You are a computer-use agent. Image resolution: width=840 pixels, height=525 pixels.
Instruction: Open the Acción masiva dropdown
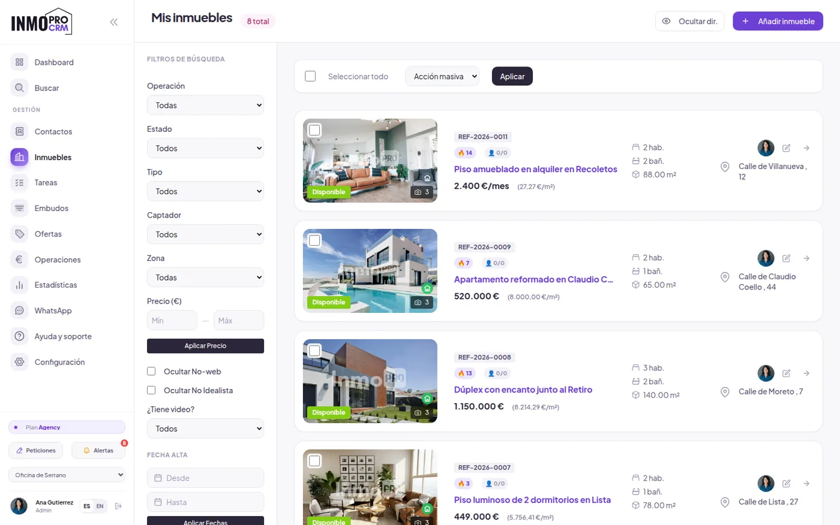click(x=442, y=77)
